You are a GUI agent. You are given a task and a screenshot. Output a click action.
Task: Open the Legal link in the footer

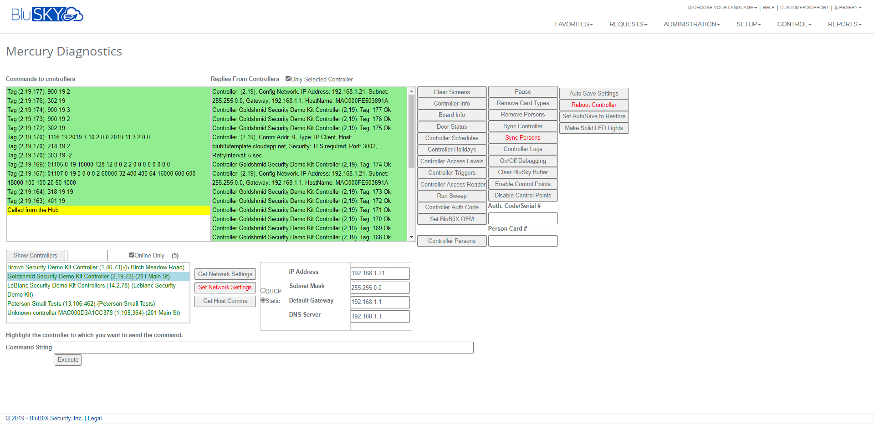click(x=94, y=418)
